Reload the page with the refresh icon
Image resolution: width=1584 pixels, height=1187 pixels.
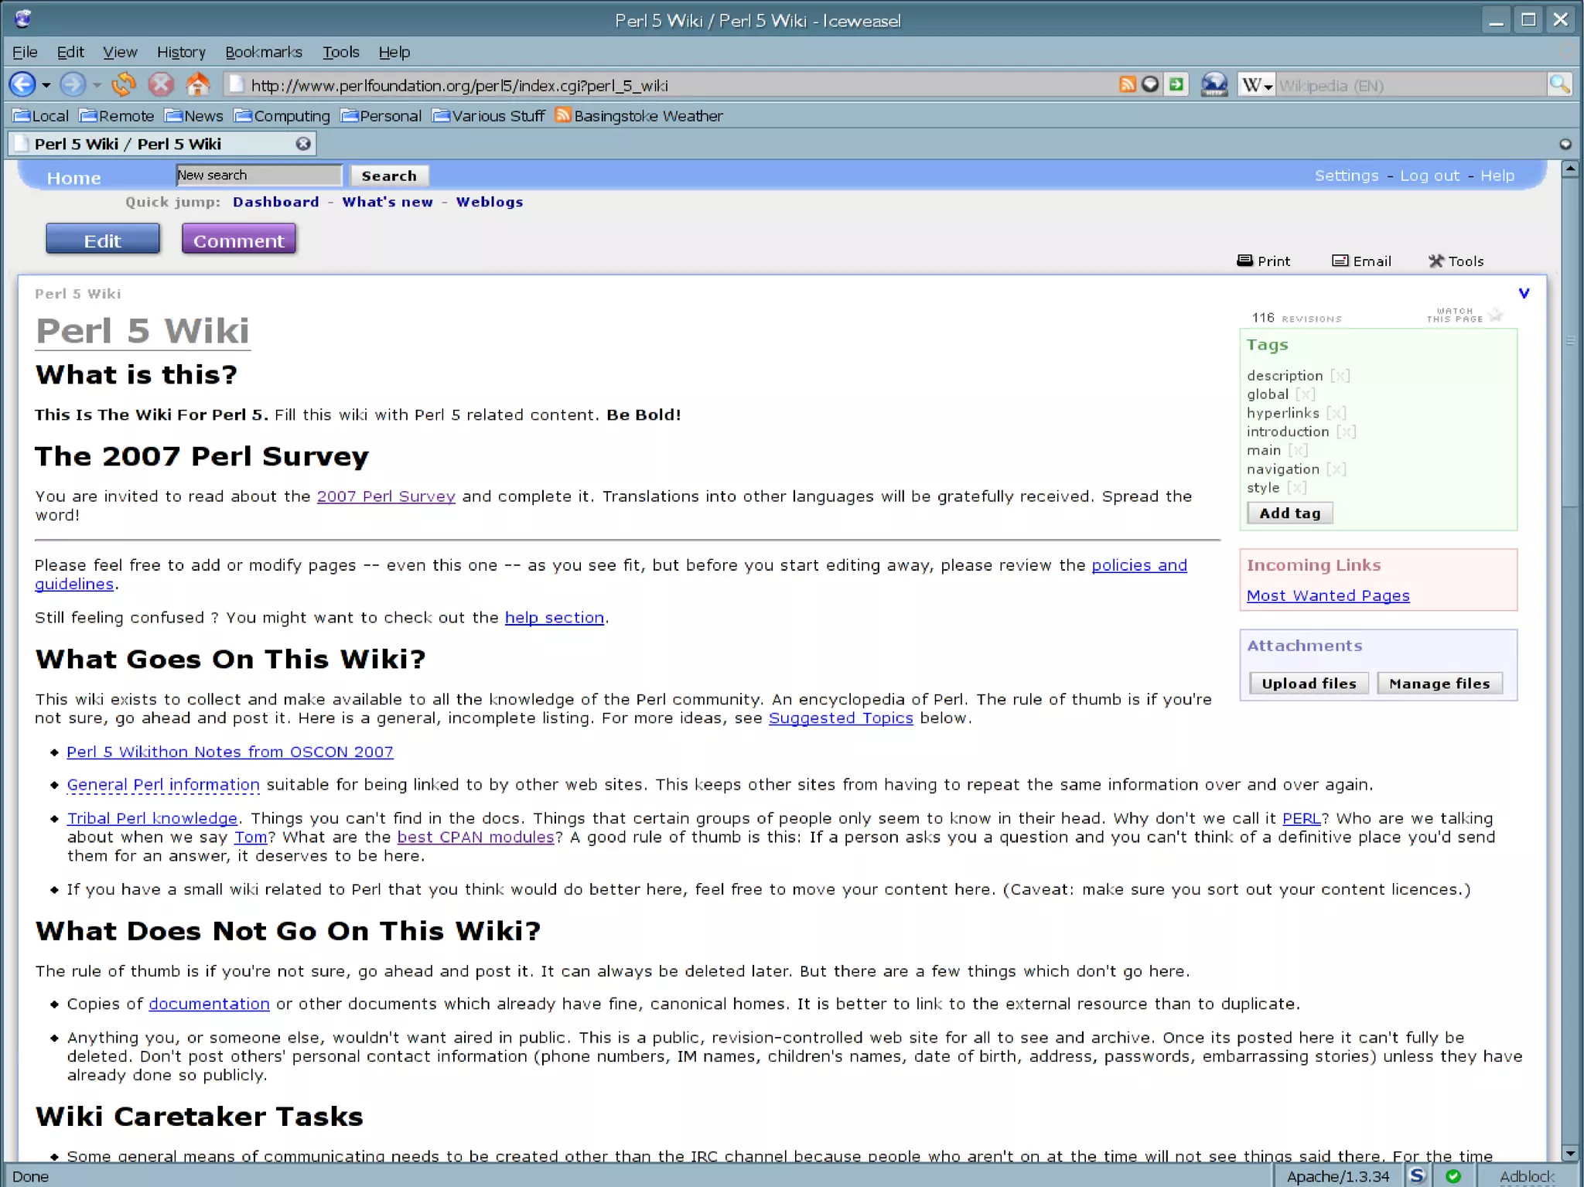[124, 84]
